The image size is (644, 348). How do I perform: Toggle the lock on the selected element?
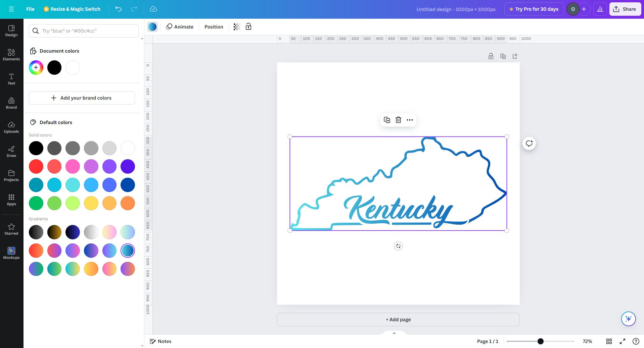pyautogui.click(x=248, y=27)
